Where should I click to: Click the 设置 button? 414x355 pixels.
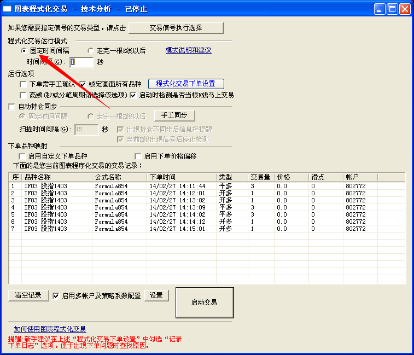pyautogui.click(x=156, y=295)
